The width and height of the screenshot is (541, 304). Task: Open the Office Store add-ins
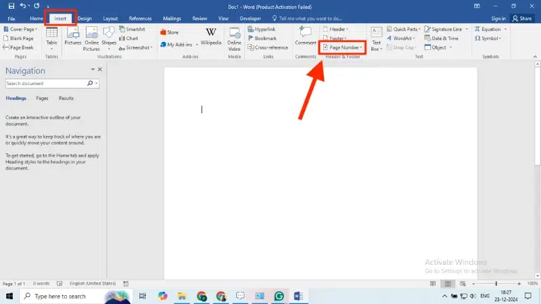coord(170,32)
